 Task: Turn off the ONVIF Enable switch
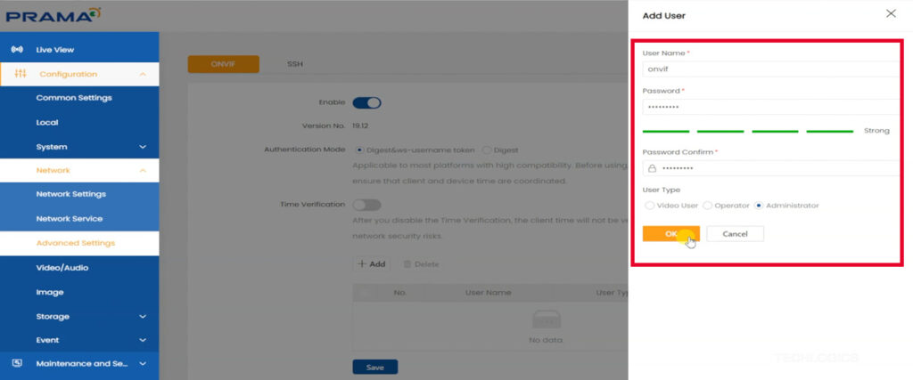coord(366,102)
